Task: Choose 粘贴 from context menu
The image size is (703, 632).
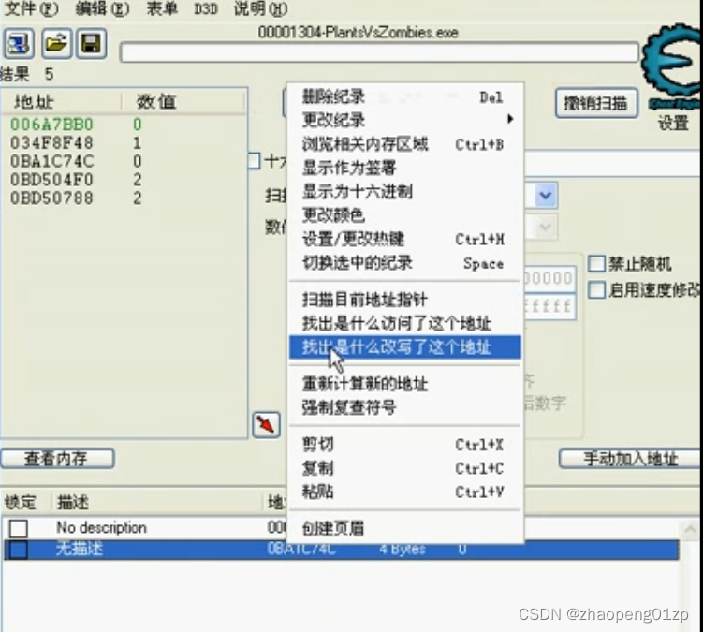Action: (x=405, y=492)
